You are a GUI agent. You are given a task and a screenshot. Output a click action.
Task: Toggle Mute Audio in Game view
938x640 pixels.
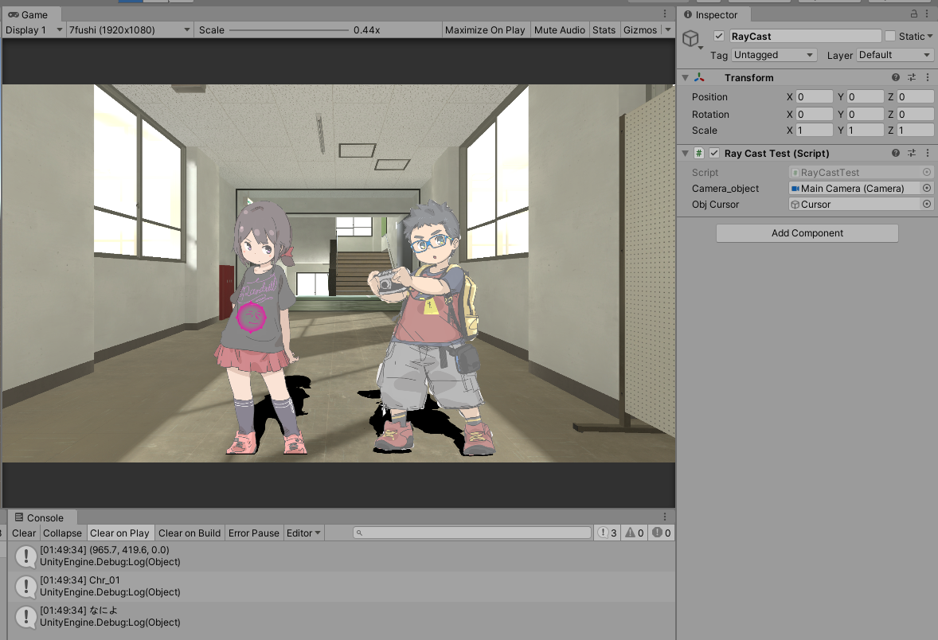click(559, 30)
